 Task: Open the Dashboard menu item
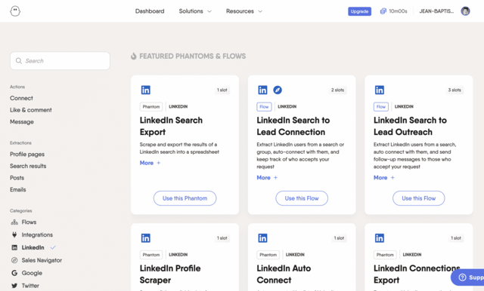click(x=150, y=11)
